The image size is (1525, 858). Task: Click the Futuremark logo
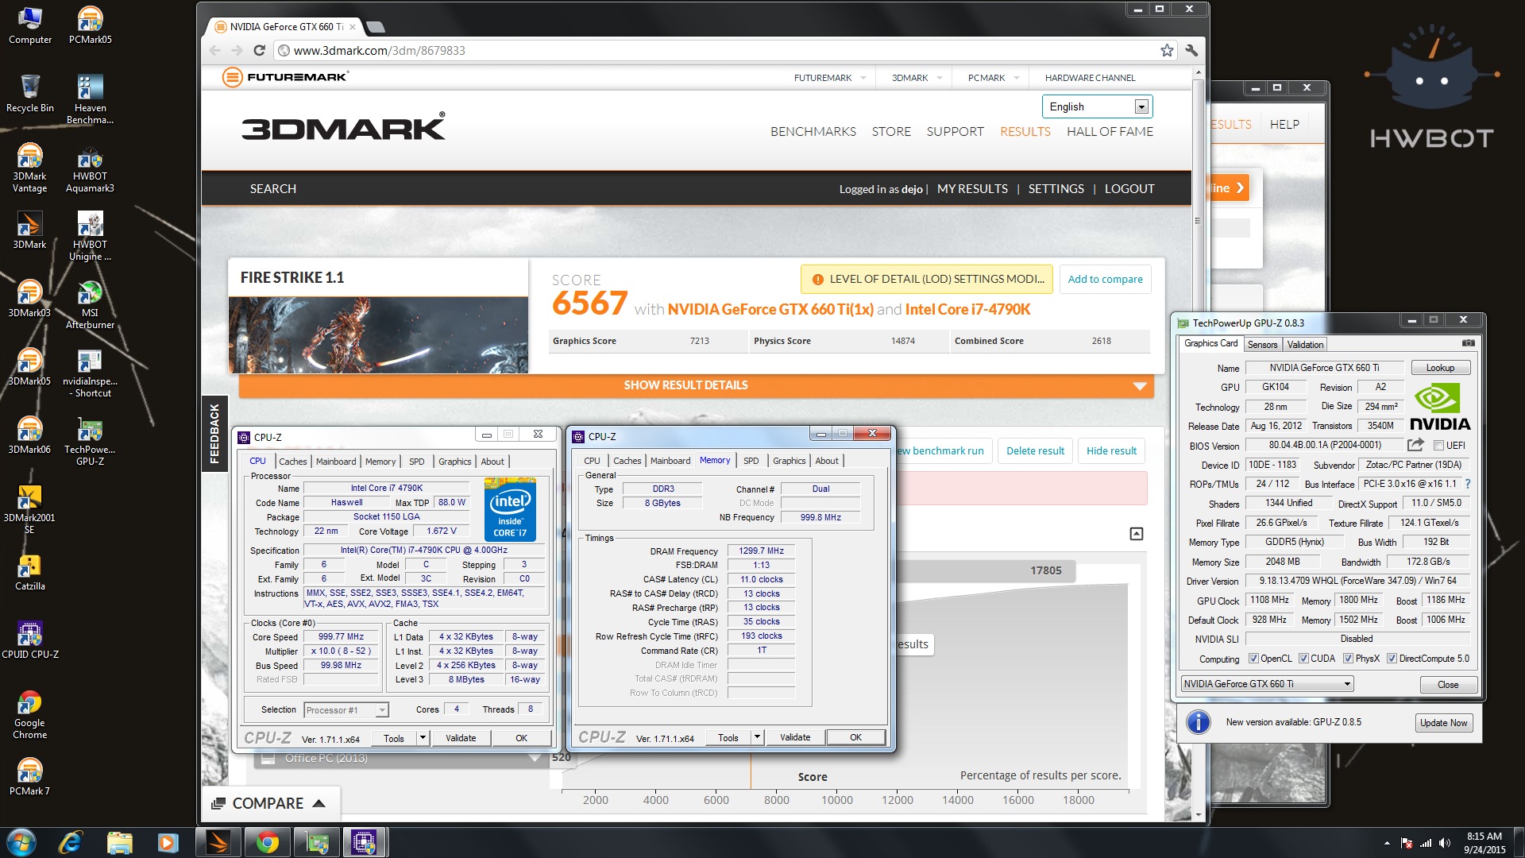click(x=285, y=77)
